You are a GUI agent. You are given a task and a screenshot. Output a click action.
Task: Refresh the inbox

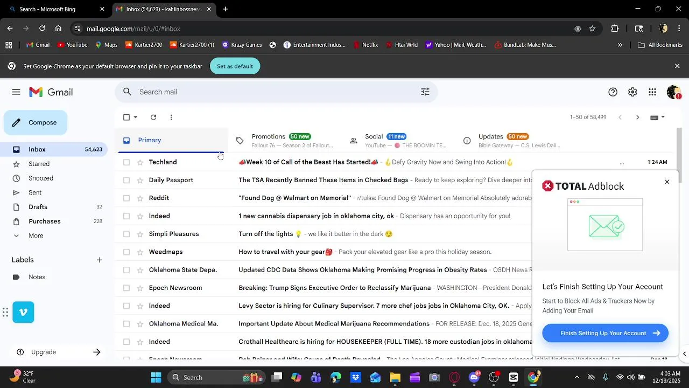[153, 117]
